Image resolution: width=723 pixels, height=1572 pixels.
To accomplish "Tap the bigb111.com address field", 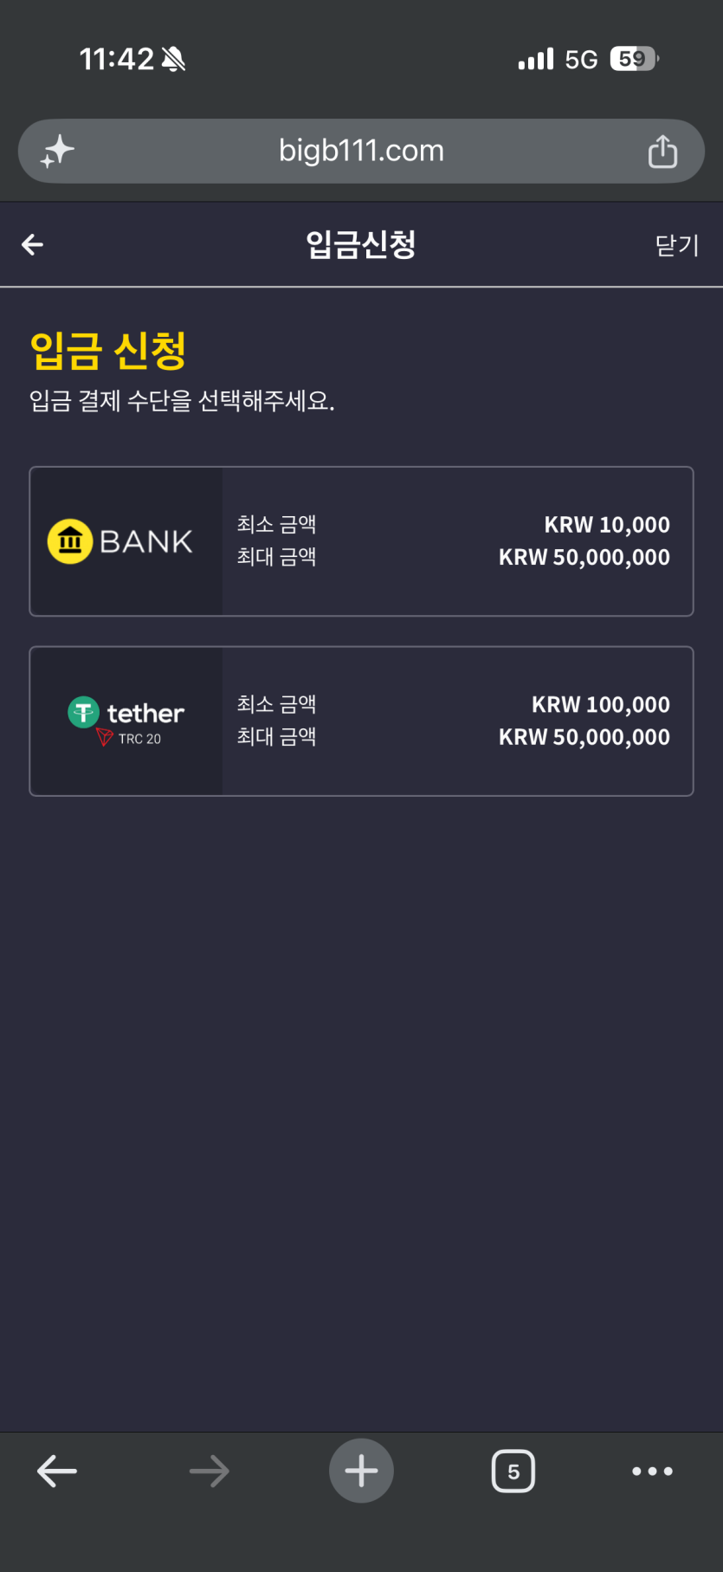I will tap(361, 151).
